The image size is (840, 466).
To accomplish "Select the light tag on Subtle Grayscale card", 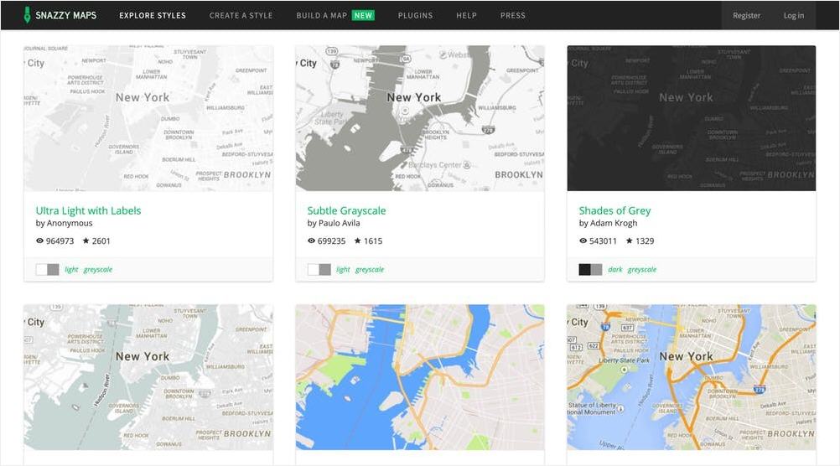I will pos(343,269).
